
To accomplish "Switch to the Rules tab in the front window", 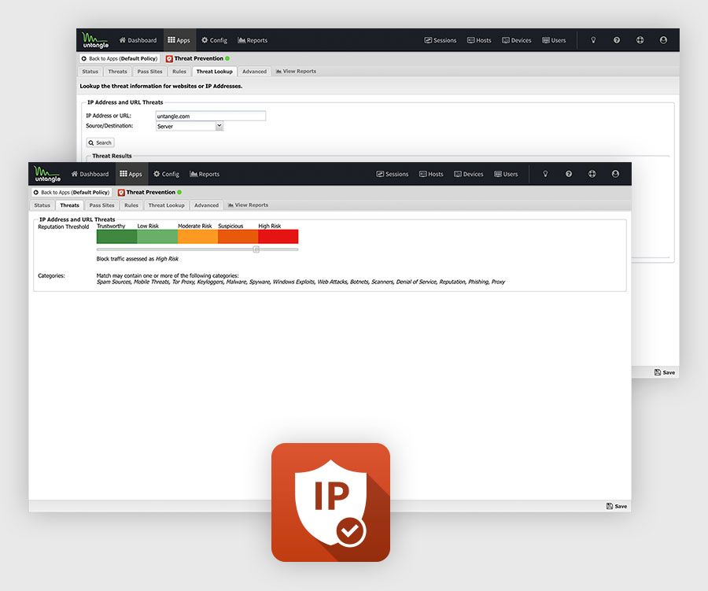I will point(131,205).
